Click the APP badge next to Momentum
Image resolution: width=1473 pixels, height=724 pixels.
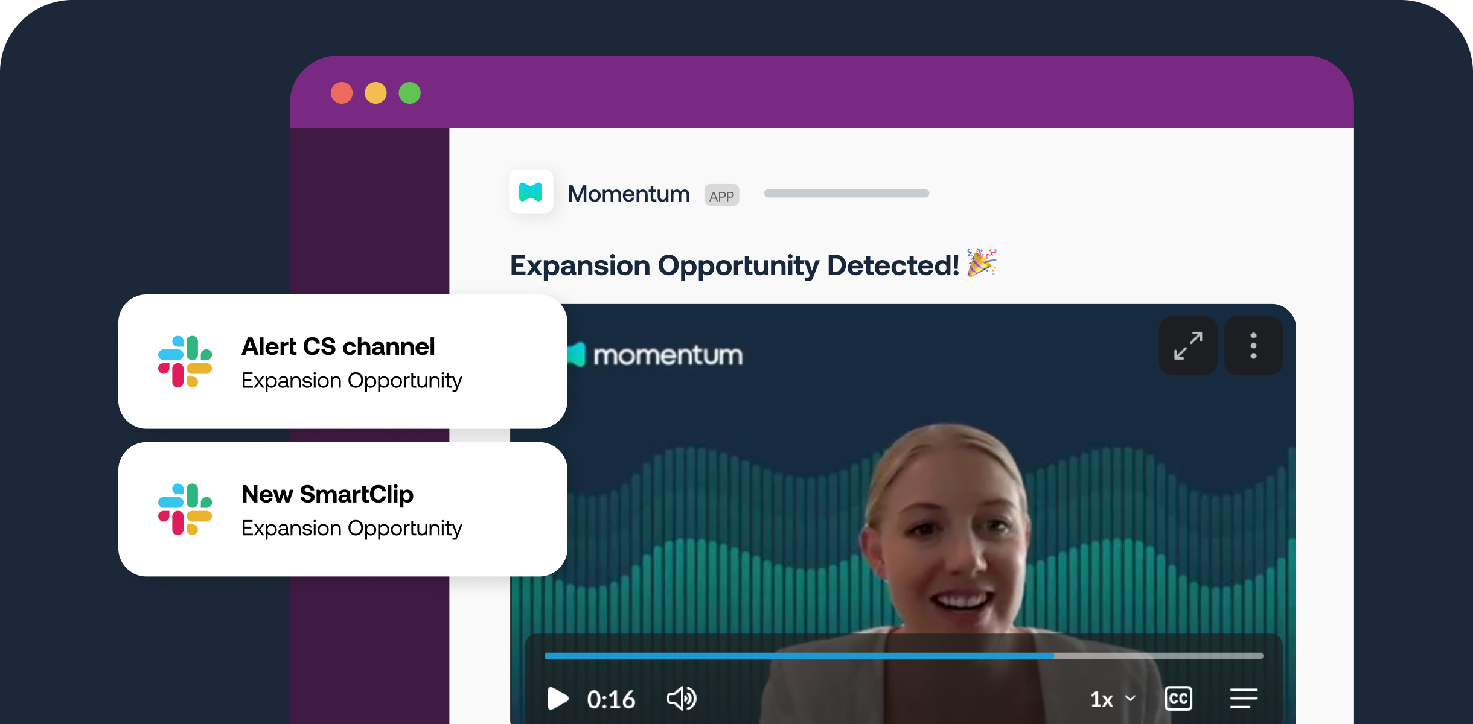pyautogui.click(x=721, y=195)
